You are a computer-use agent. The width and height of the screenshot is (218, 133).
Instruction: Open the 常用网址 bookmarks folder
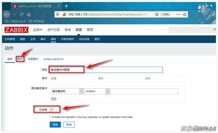click(36, 21)
